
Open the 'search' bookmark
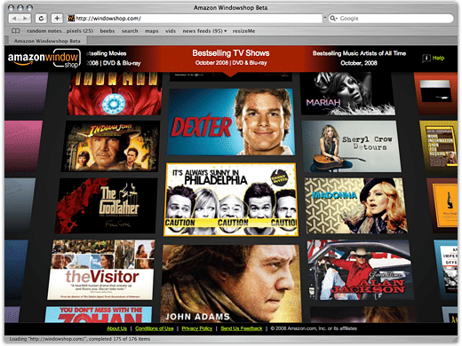(x=130, y=31)
